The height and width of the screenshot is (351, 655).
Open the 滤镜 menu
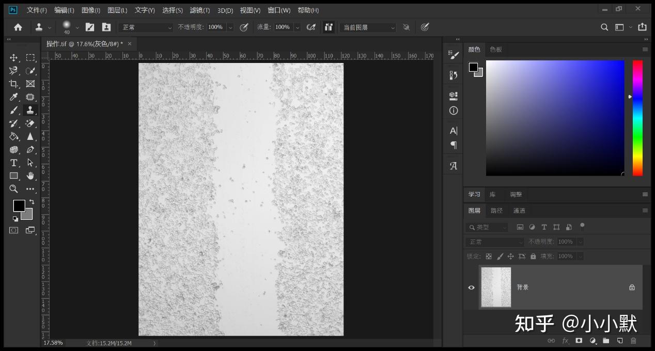click(200, 10)
